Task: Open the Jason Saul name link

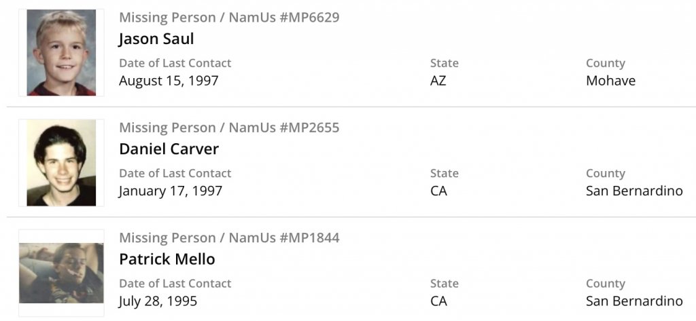Action: click(156, 39)
